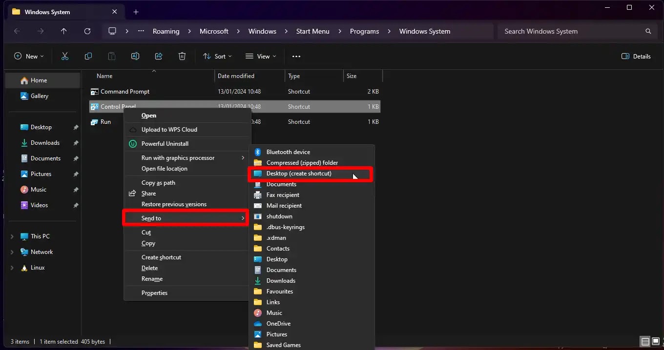Screen dimensions: 664x350
Task: Click the Bluetooth device icon in Send to
Action: pyautogui.click(x=258, y=152)
